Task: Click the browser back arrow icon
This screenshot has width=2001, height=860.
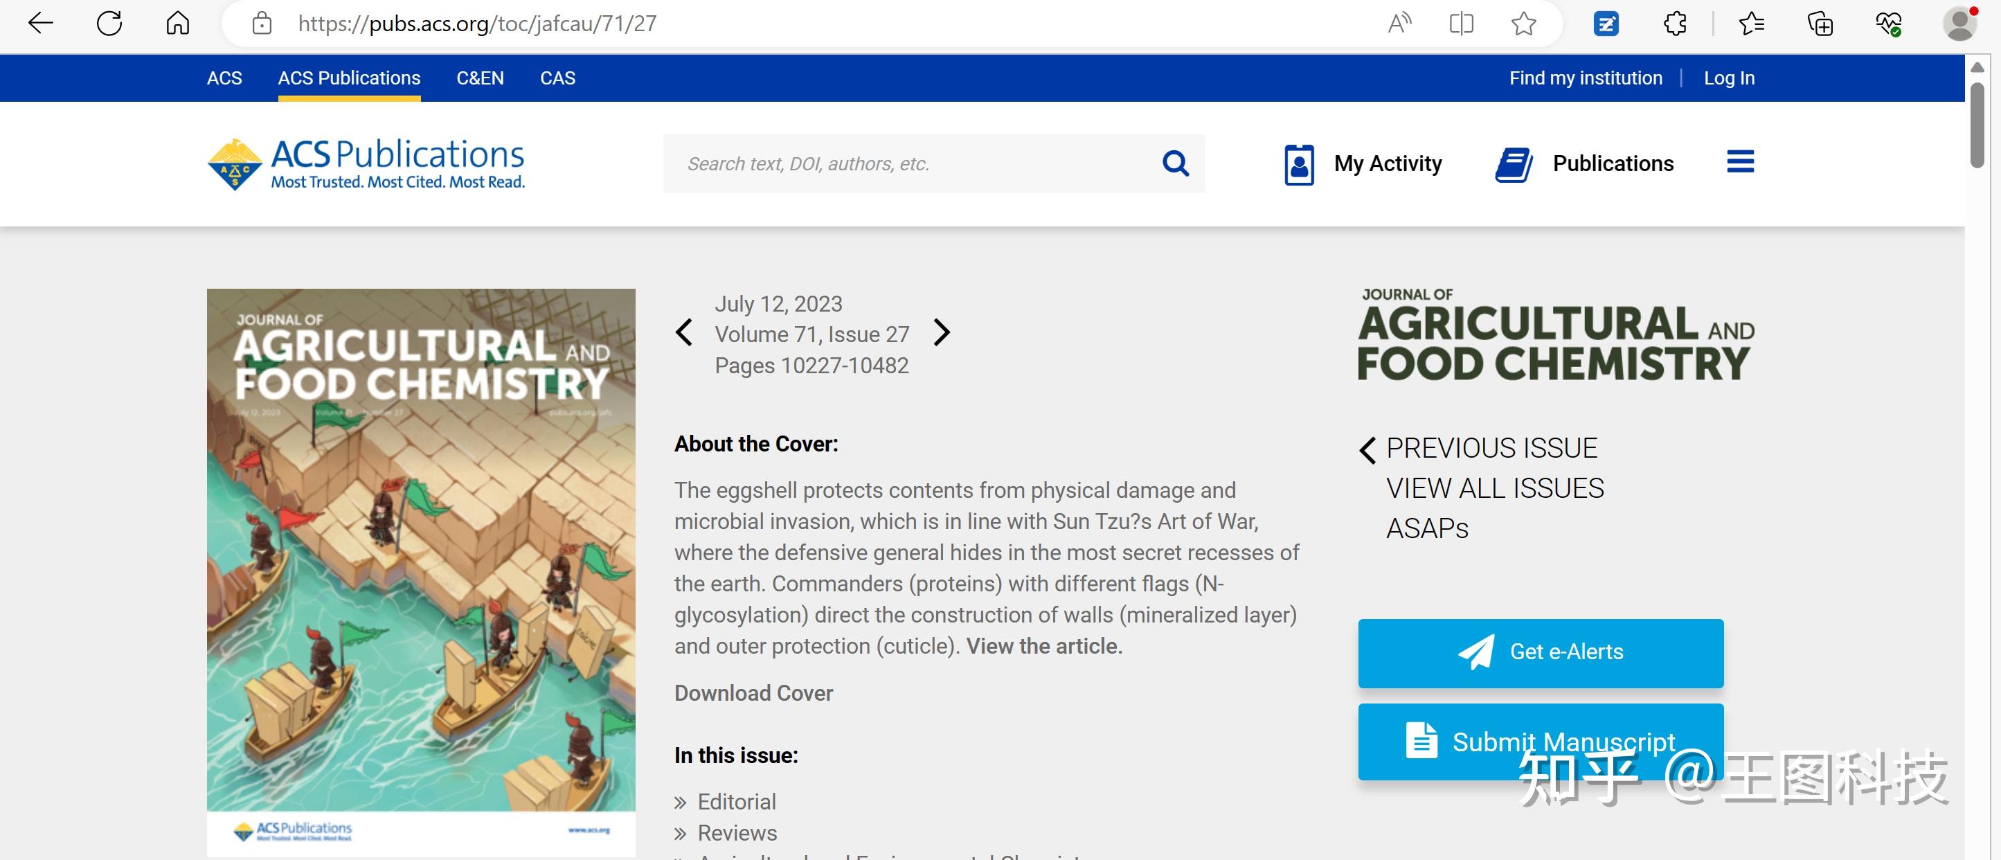Action: (x=40, y=24)
